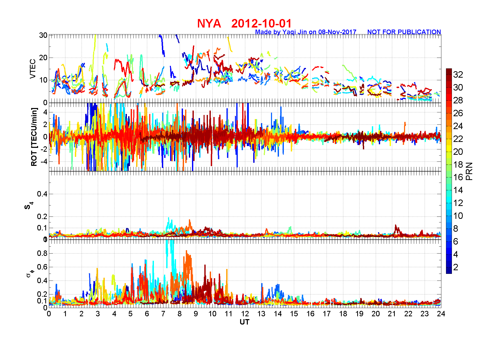490x342 pixels.
Task: Click the sigma-phi axis tick "0.6"
Action: click(42, 267)
